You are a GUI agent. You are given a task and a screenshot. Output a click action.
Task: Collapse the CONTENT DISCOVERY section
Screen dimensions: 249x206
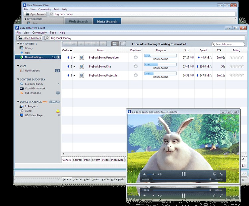(18, 79)
